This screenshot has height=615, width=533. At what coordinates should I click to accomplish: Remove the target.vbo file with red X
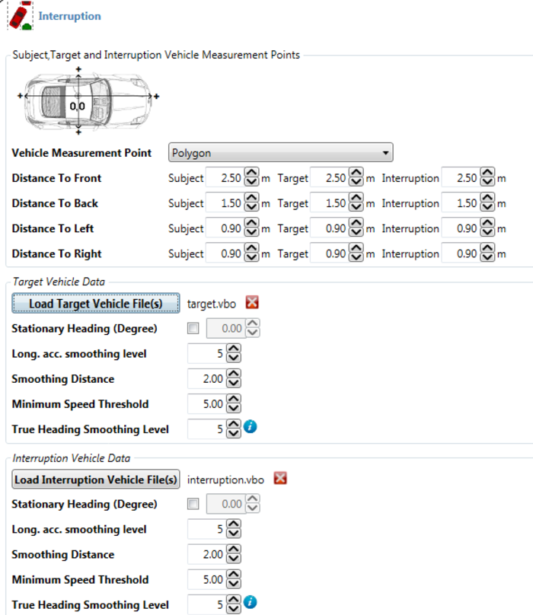(252, 302)
